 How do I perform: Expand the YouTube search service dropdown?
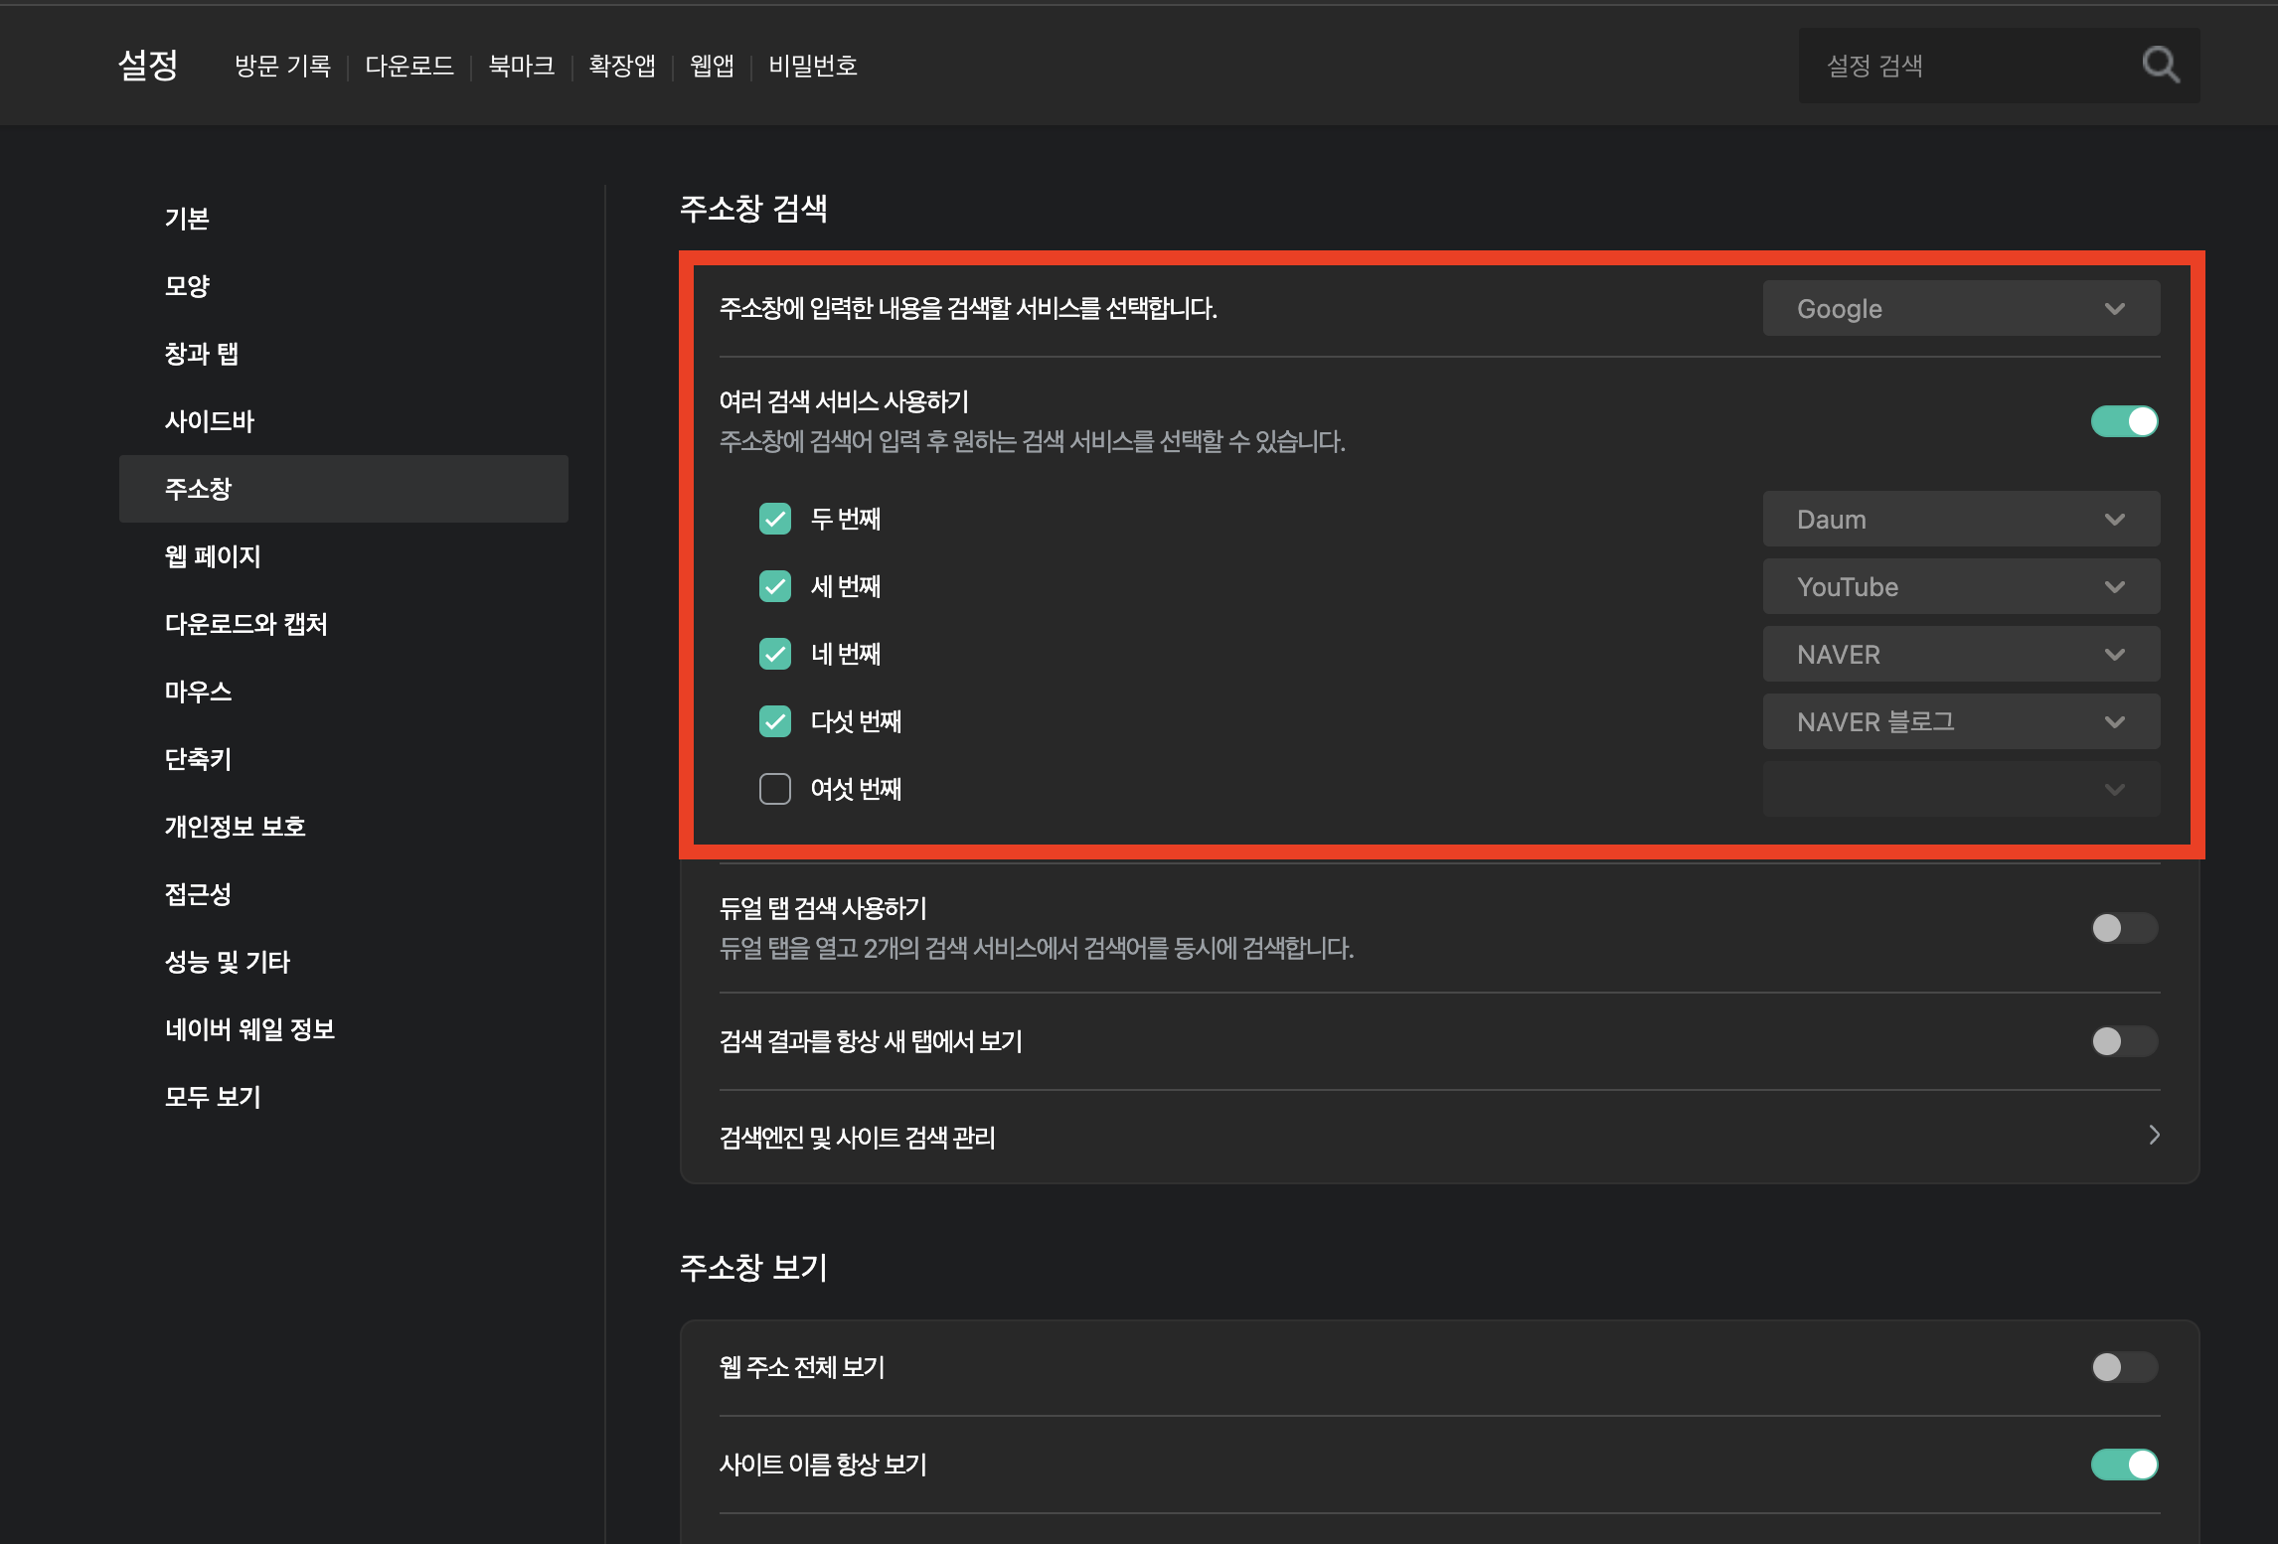(1960, 587)
